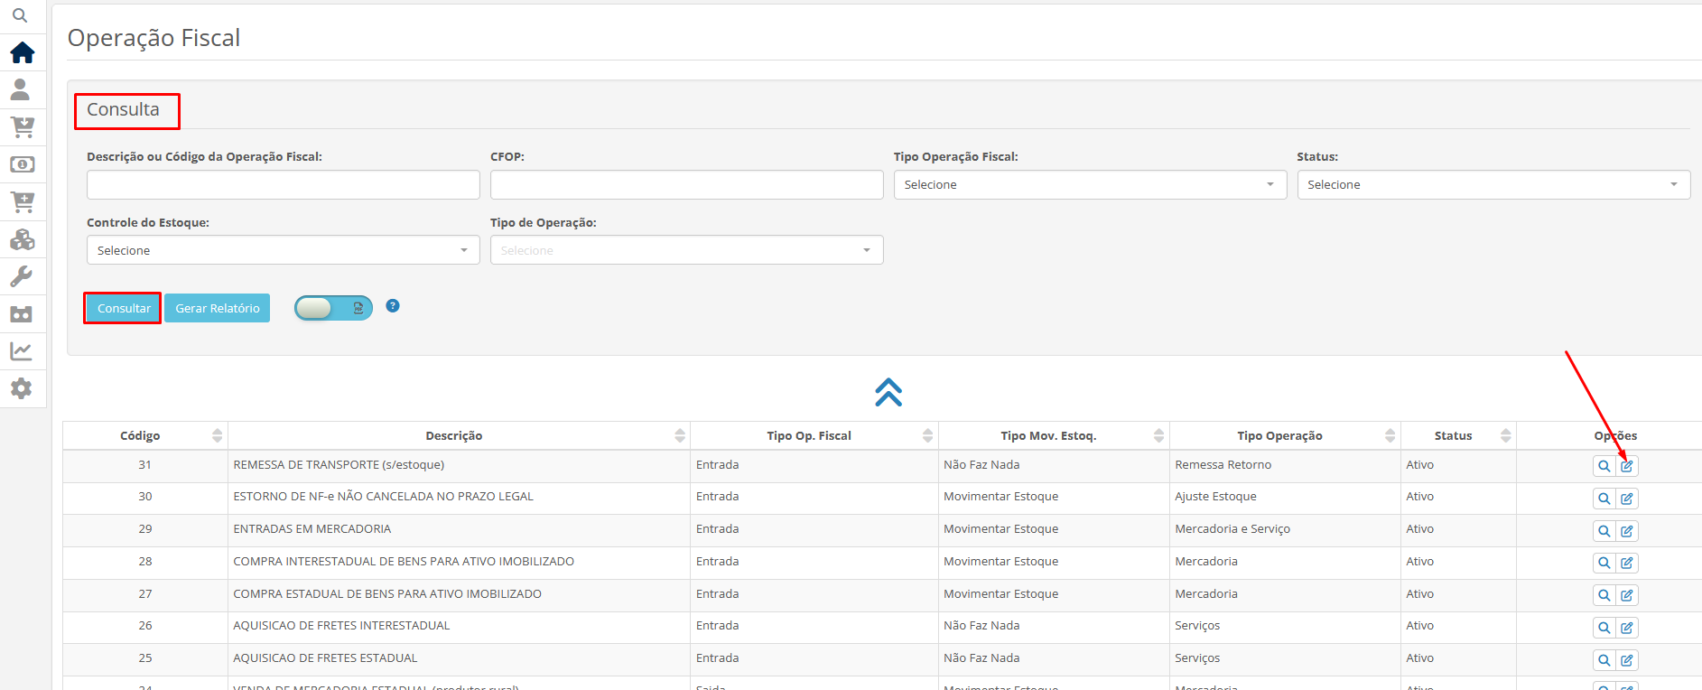The width and height of the screenshot is (1702, 690).
Task: Open the sidebar search icon
Action: [20, 15]
